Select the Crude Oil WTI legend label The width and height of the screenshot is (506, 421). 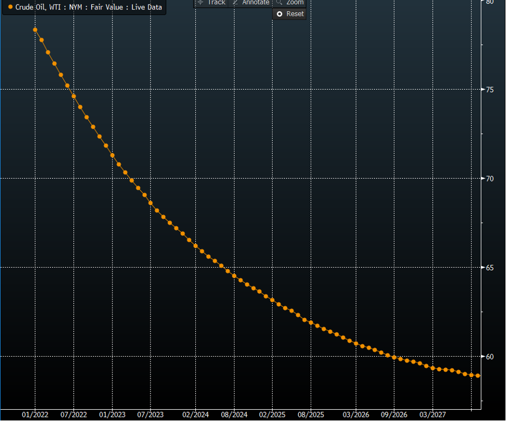(88, 7)
